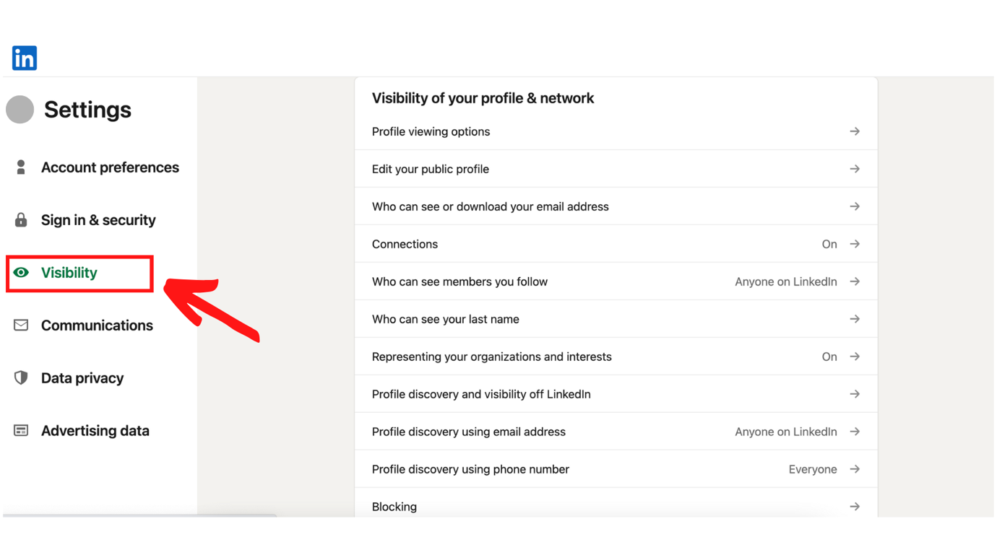Screen dimensions: 997x560
Task: Click the Data privacy shield icon
Action: 21,378
